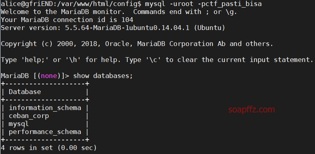Click the Database column header

tap(25, 92)
